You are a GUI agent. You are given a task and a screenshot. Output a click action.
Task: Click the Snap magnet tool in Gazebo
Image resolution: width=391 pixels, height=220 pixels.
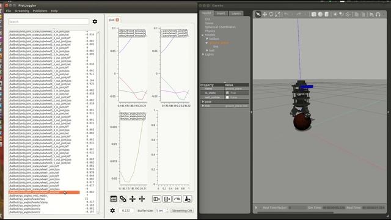click(x=378, y=15)
